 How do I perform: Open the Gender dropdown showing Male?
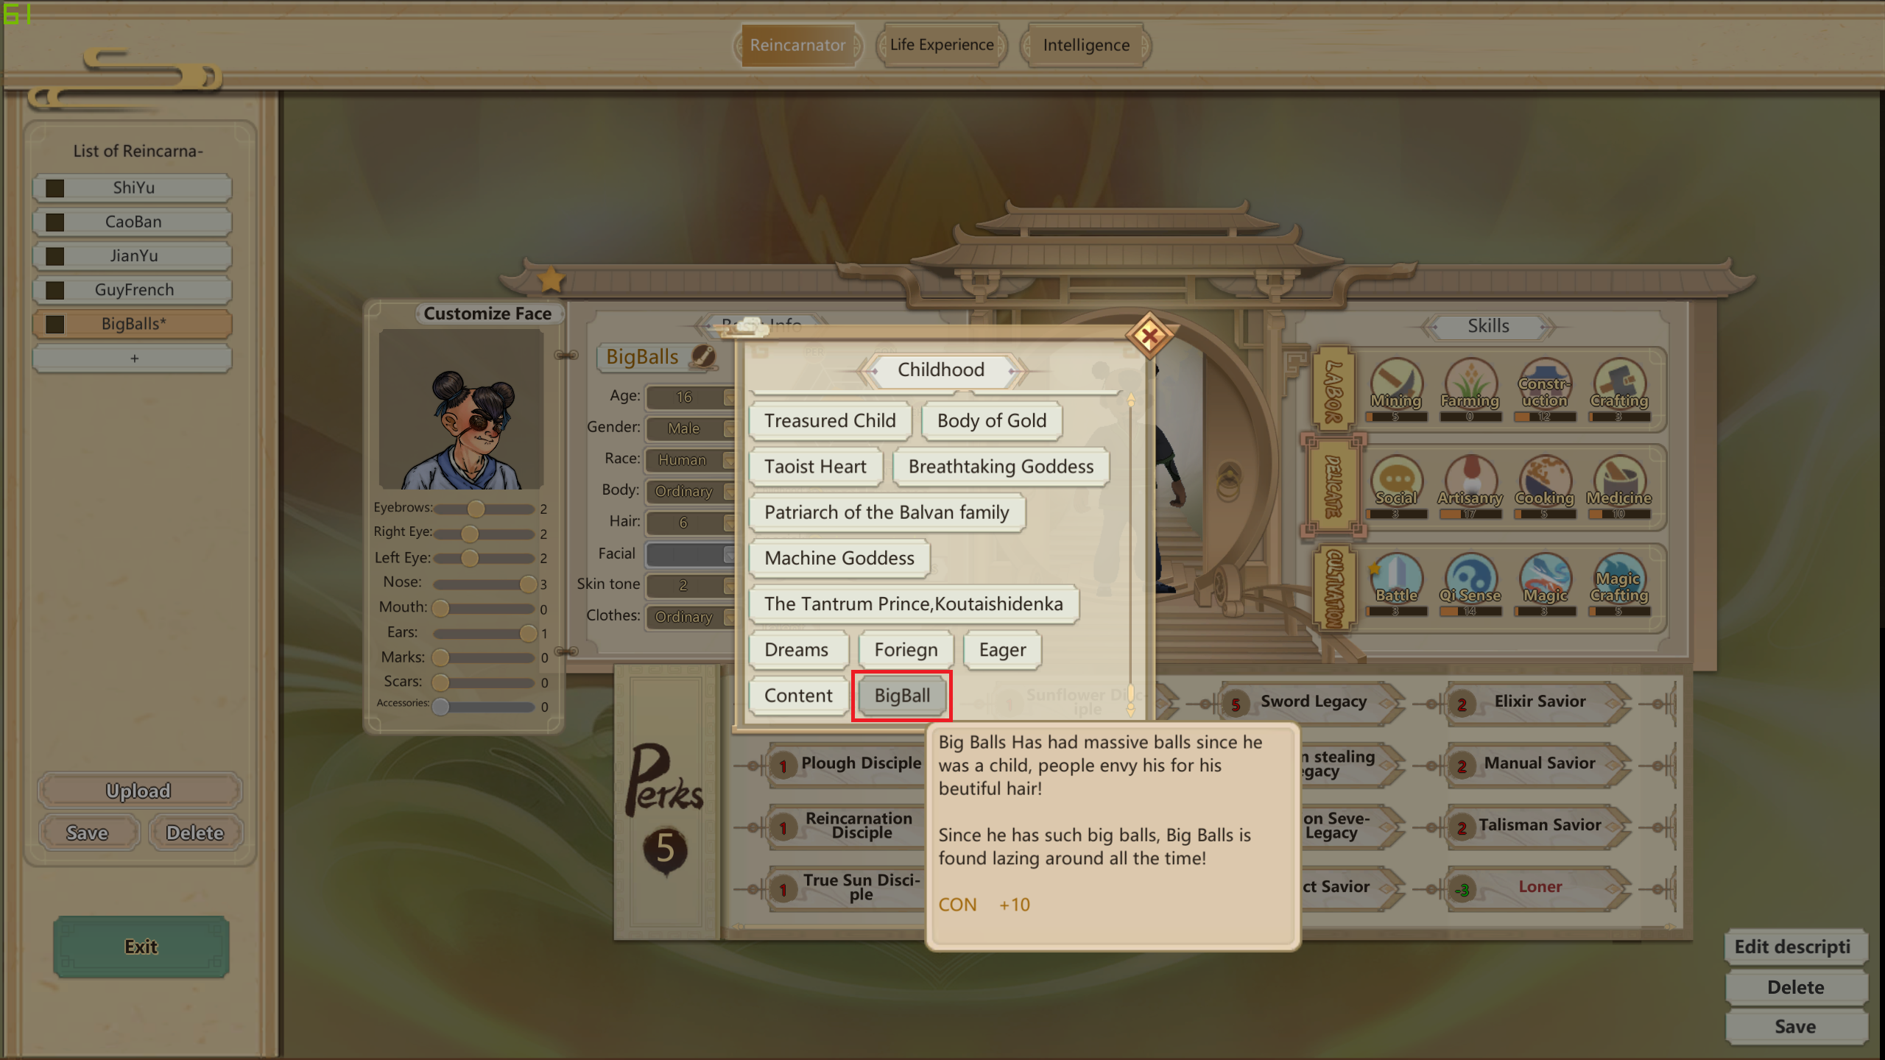tap(691, 428)
